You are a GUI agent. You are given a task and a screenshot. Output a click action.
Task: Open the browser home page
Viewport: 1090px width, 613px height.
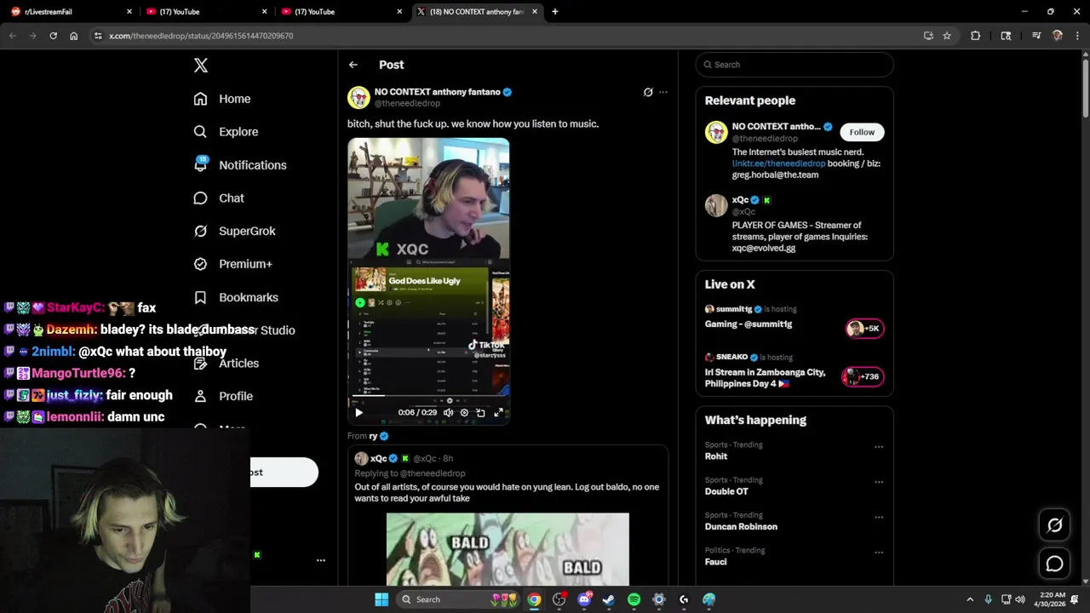[73, 36]
